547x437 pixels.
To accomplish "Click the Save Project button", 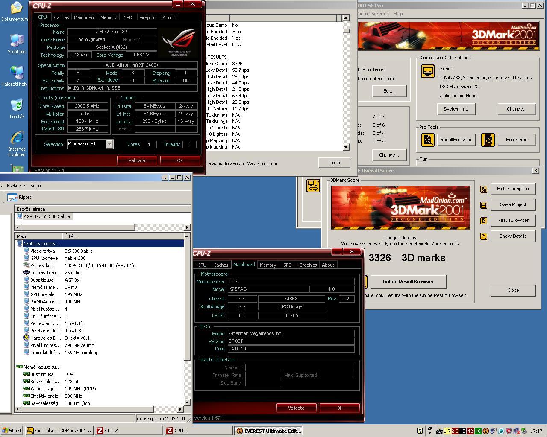I will (x=513, y=204).
